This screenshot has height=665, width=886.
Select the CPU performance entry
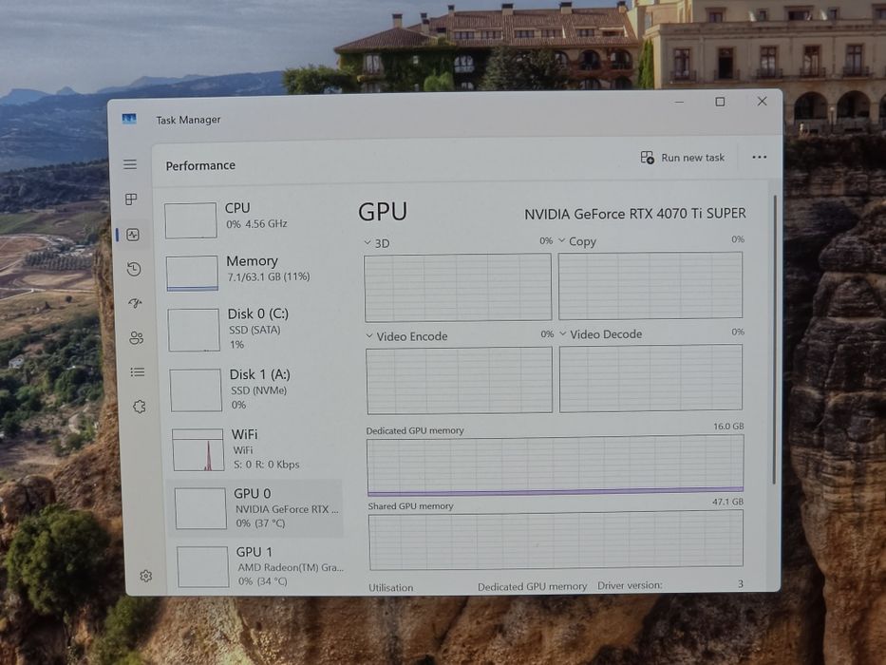pyautogui.click(x=252, y=219)
